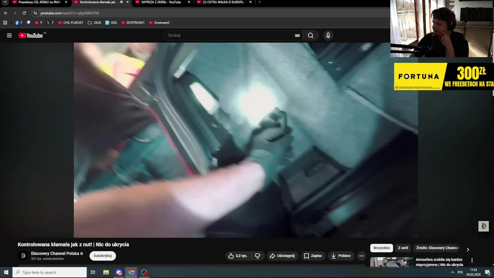Show hidden system tray icons chevron
Screen dimensions: 494x278
coord(452,272)
